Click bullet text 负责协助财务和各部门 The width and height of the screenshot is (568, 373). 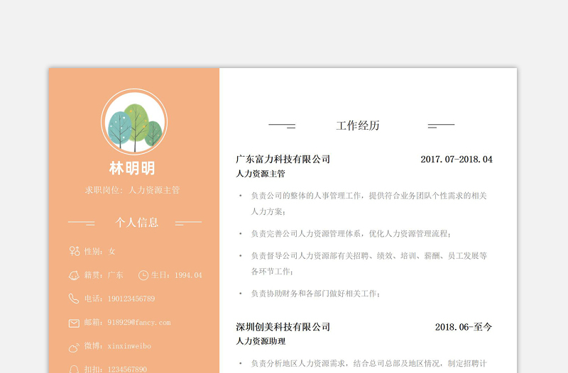[x=316, y=294]
